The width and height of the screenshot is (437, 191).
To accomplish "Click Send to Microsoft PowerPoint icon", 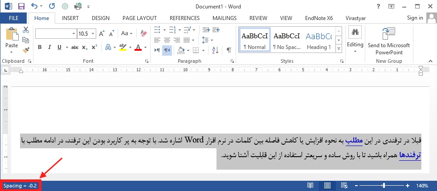I will pos(388,34).
